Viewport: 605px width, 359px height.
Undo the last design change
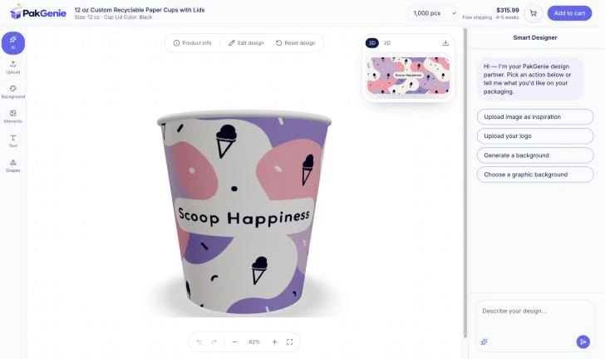pyautogui.click(x=199, y=342)
